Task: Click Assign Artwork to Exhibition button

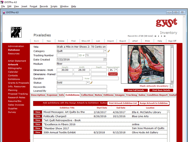Action: pyautogui.click(x=154, y=103)
